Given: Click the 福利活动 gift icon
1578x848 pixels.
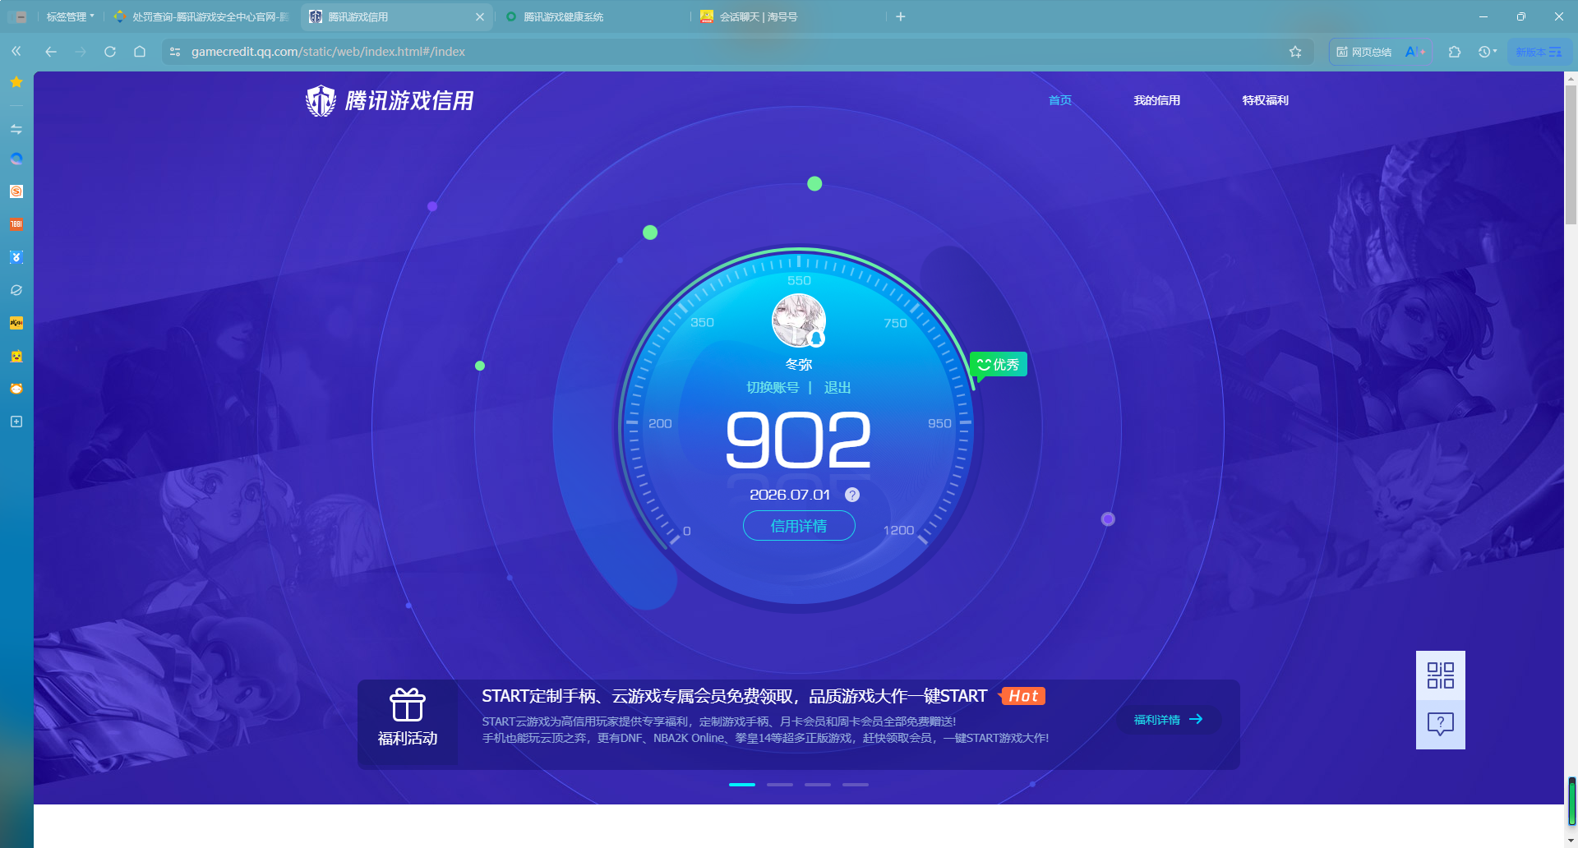Looking at the screenshot, I should 407,705.
